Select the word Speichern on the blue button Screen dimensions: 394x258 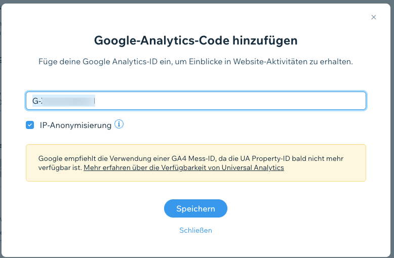click(196, 209)
